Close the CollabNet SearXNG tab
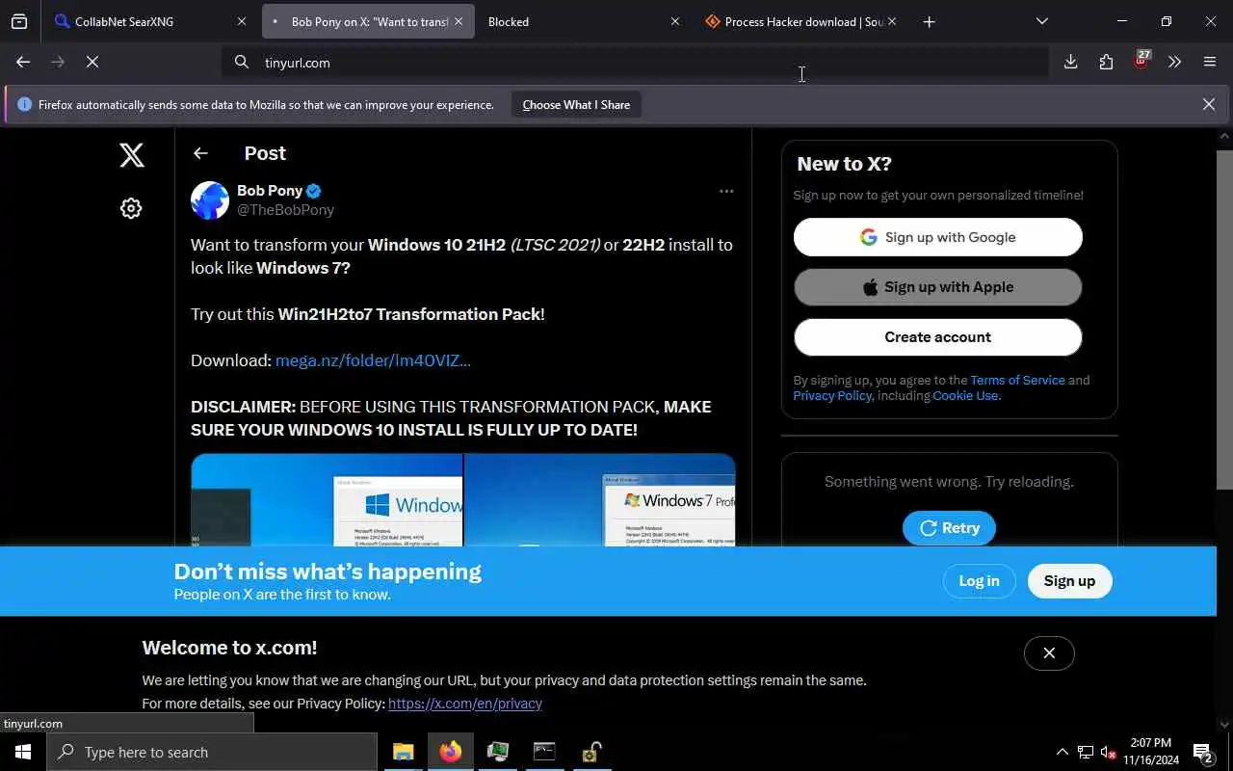 241,21
